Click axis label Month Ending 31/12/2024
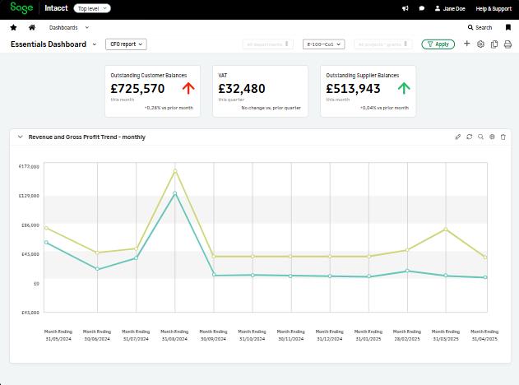 [x=329, y=335]
